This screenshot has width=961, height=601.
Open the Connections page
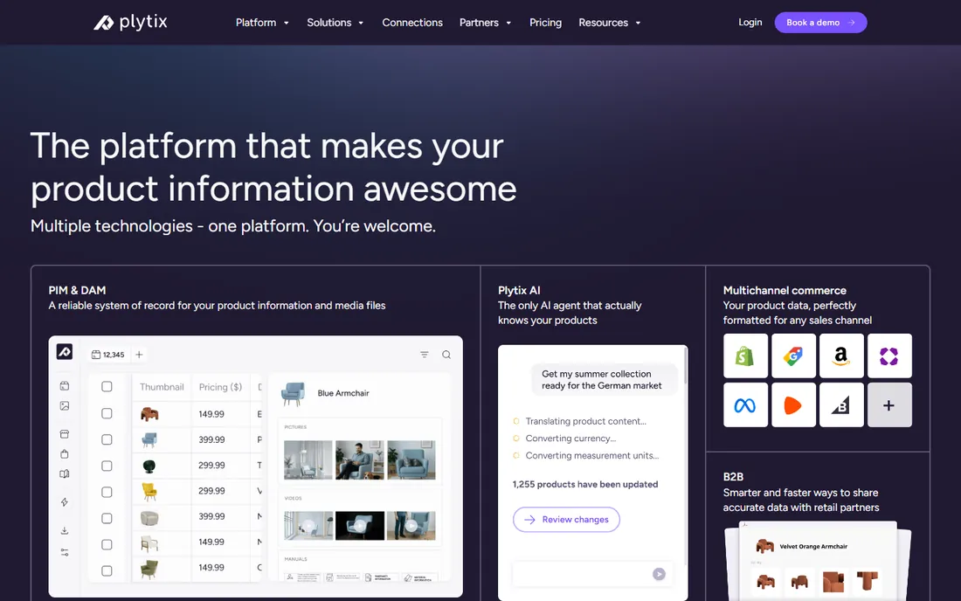tap(412, 23)
